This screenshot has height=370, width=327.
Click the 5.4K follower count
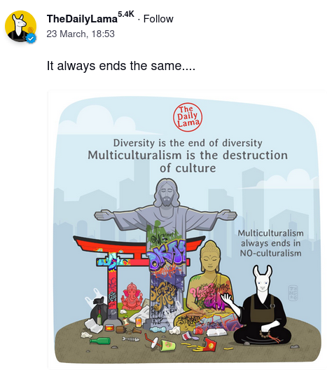[126, 14]
